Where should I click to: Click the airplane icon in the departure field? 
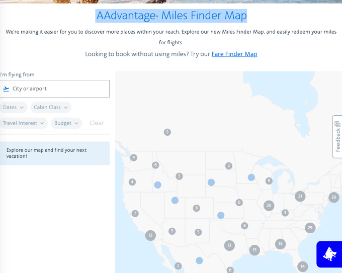coord(6,89)
